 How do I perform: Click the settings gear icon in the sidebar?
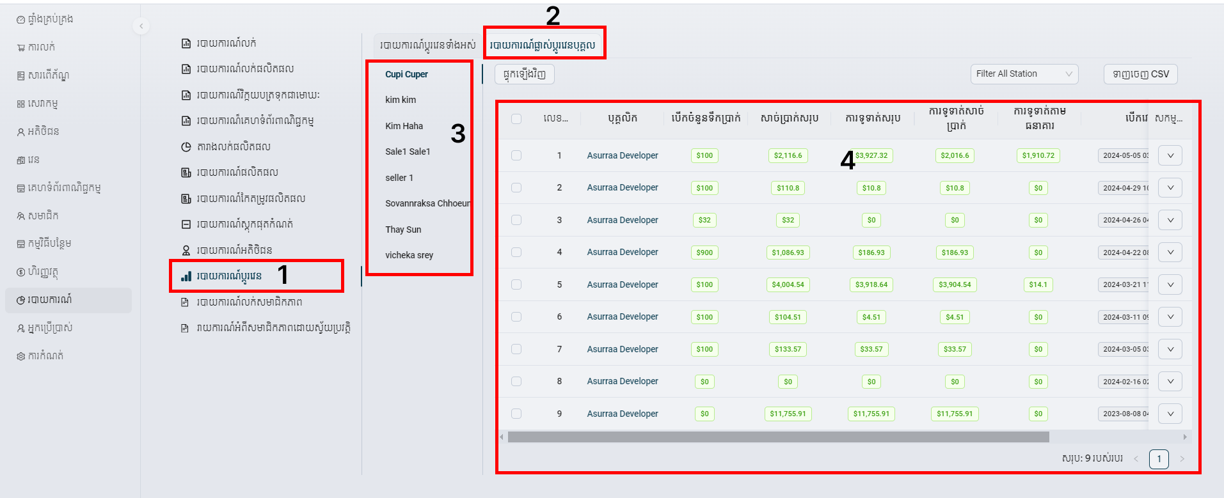[x=21, y=356]
